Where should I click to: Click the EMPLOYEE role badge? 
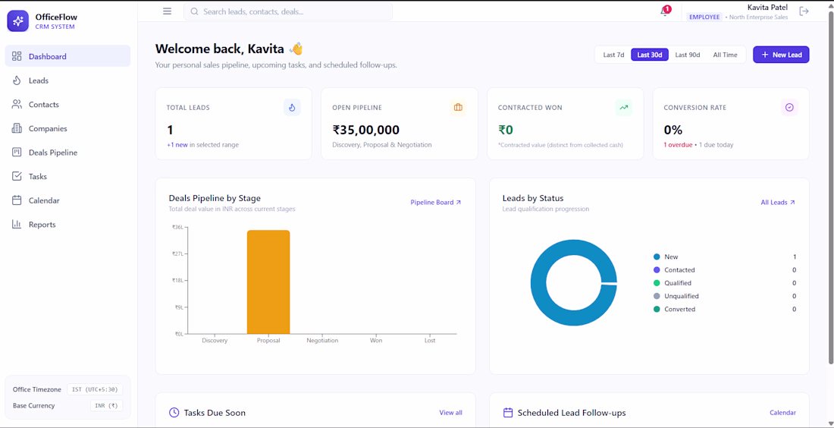(705, 17)
